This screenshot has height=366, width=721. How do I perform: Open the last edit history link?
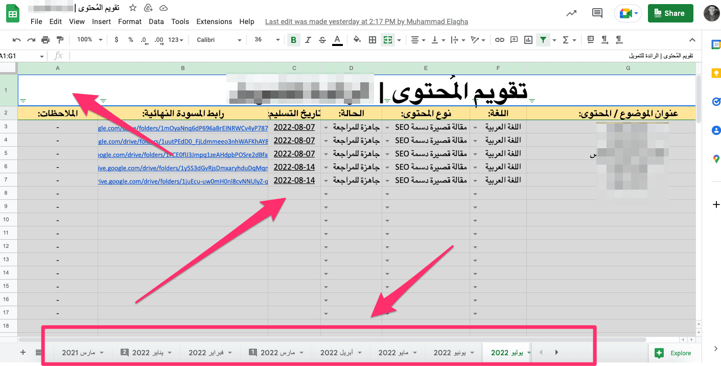pos(366,21)
